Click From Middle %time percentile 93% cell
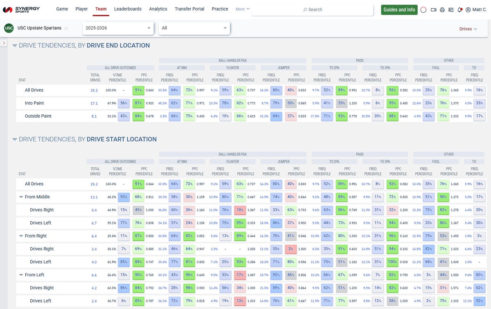This screenshot has height=309, width=491. 124,197
